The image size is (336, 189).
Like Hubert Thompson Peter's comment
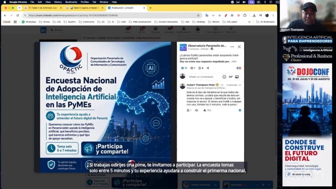(x=188, y=110)
